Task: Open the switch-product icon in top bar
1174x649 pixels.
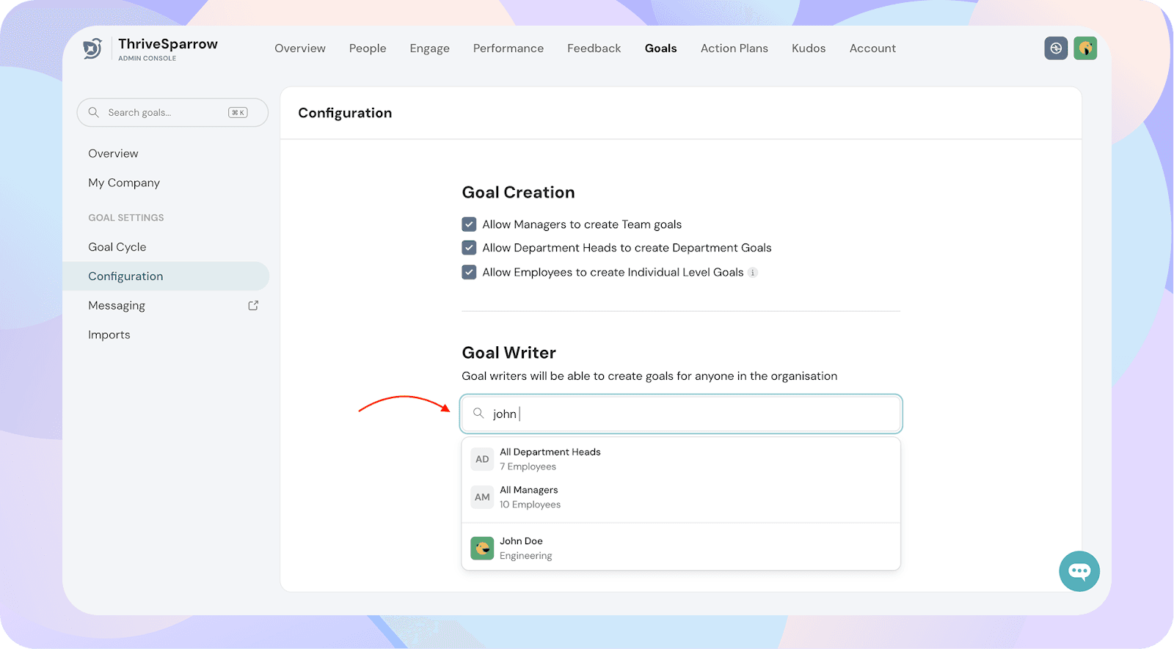Action: click(1056, 48)
